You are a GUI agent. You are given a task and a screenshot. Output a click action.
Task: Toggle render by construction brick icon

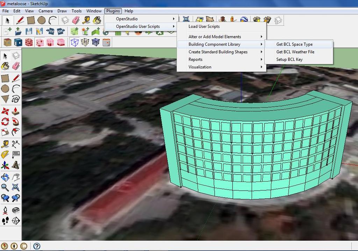pyautogui.click(x=29, y=42)
